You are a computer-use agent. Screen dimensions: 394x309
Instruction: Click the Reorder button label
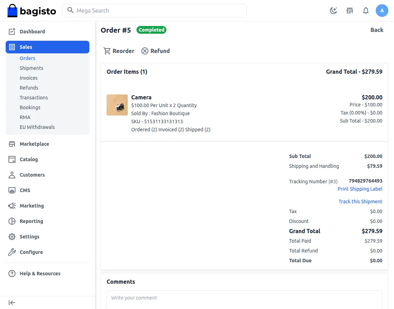tap(123, 51)
